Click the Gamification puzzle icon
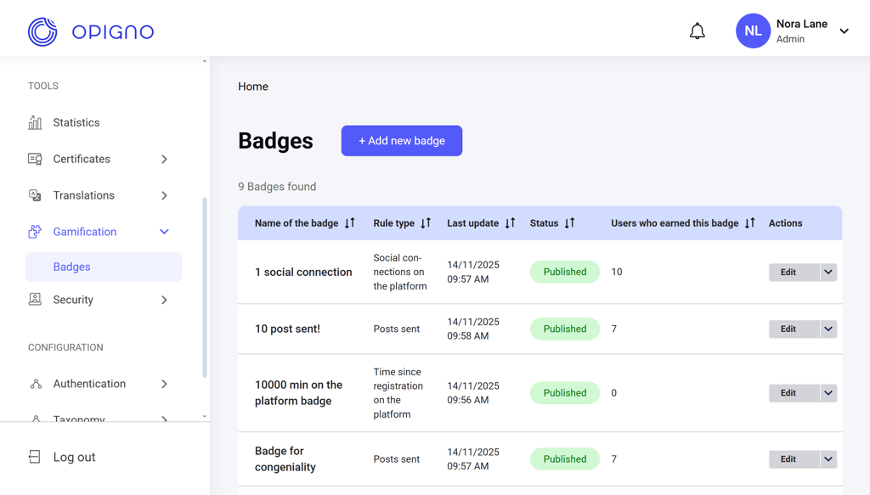 click(x=35, y=232)
